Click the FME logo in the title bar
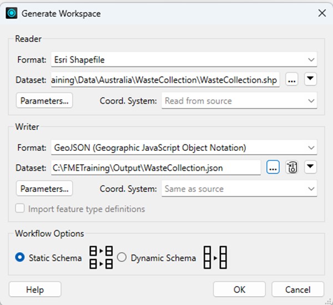 11,13
